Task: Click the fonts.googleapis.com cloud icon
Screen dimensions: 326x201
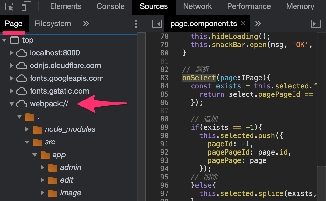Action: pos(22,78)
